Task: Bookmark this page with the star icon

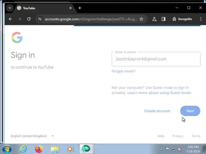Action: click(141, 19)
